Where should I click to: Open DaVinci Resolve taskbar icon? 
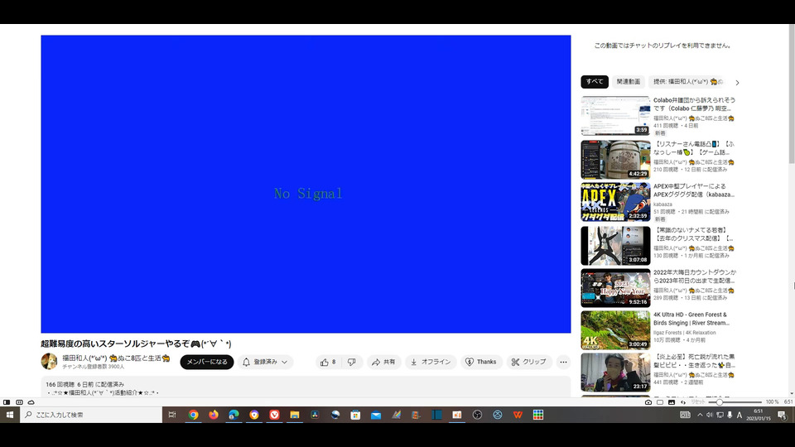tap(315, 415)
